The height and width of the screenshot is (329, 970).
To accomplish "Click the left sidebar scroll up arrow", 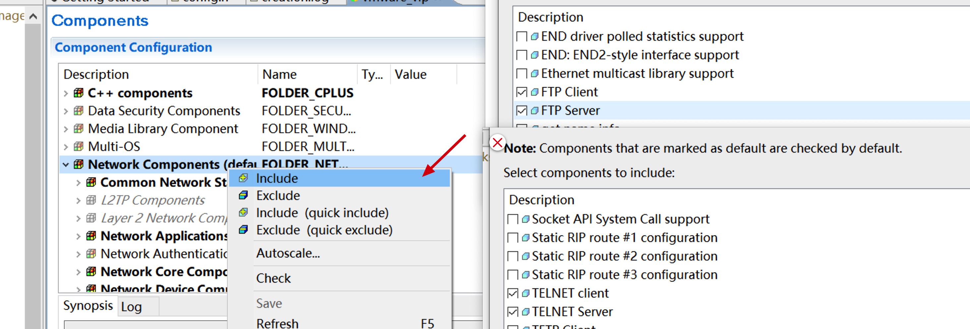I will [x=33, y=16].
